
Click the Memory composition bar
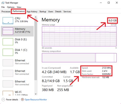click(79, 58)
